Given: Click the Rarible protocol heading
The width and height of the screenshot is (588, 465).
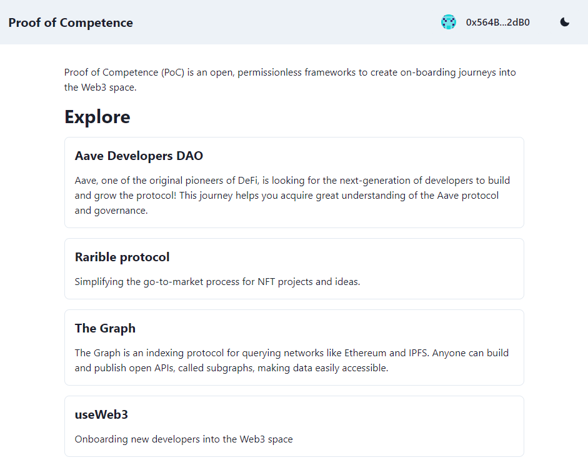Looking at the screenshot, I should click(x=122, y=257).
